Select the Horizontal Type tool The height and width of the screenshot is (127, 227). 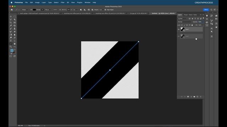pyautogui.click(x=11, y=41)
